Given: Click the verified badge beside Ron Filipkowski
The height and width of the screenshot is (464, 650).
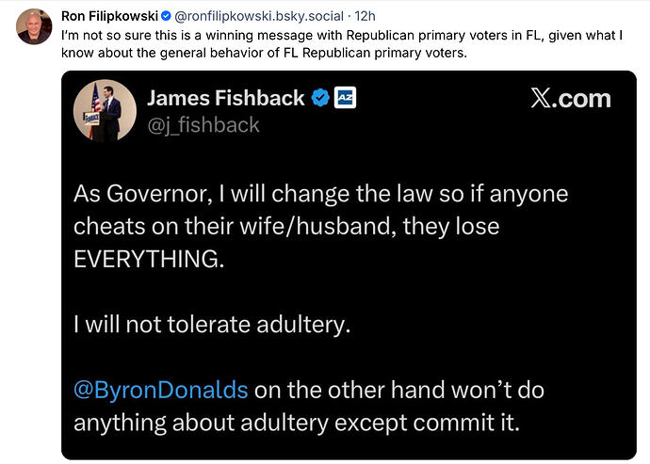Looking at the screenshot, I should [166, 16].
